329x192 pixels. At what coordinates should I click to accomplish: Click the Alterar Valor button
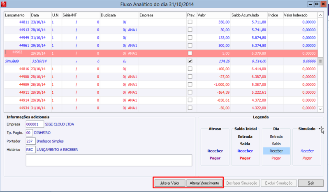170,183
